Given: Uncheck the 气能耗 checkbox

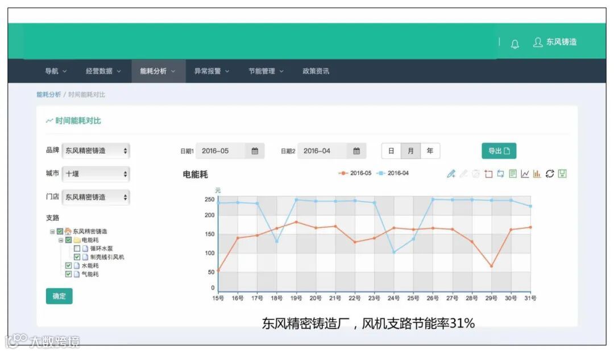Looking at the screenshot, I should [69, 275].
